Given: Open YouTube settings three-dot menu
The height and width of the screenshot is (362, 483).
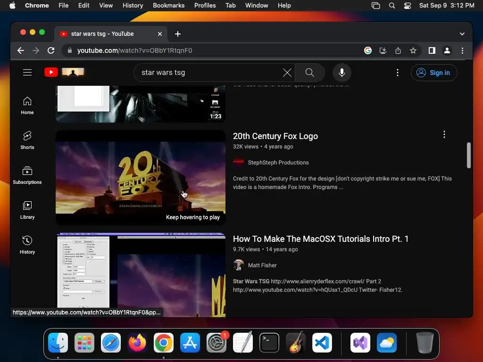Looking at the screenshot, I should pyautogui.click(x=397, y=73).
